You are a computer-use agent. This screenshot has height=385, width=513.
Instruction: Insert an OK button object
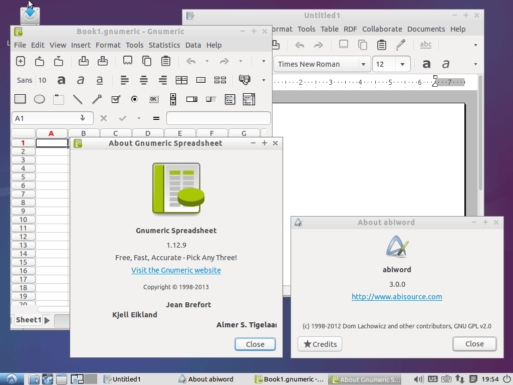click(x=153, y=99)
